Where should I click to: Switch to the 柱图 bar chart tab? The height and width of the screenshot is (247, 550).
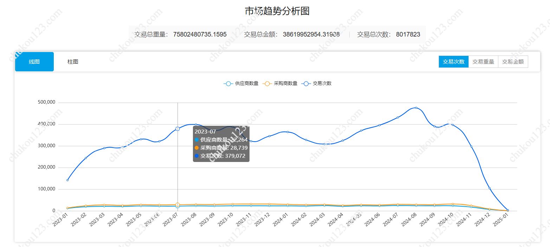click(x=73, y=62)
